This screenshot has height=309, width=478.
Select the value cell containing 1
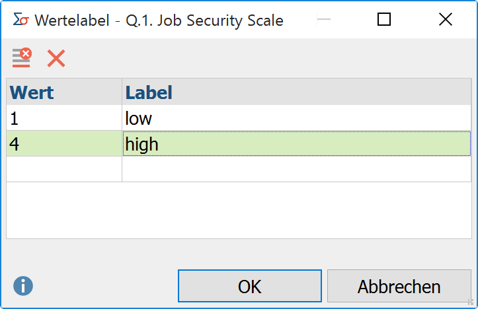[x=64, y=118]
